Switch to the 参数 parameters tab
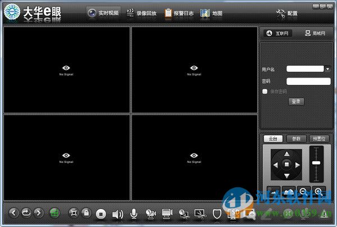This screenshot has height=227, width=337. point(297,139)
